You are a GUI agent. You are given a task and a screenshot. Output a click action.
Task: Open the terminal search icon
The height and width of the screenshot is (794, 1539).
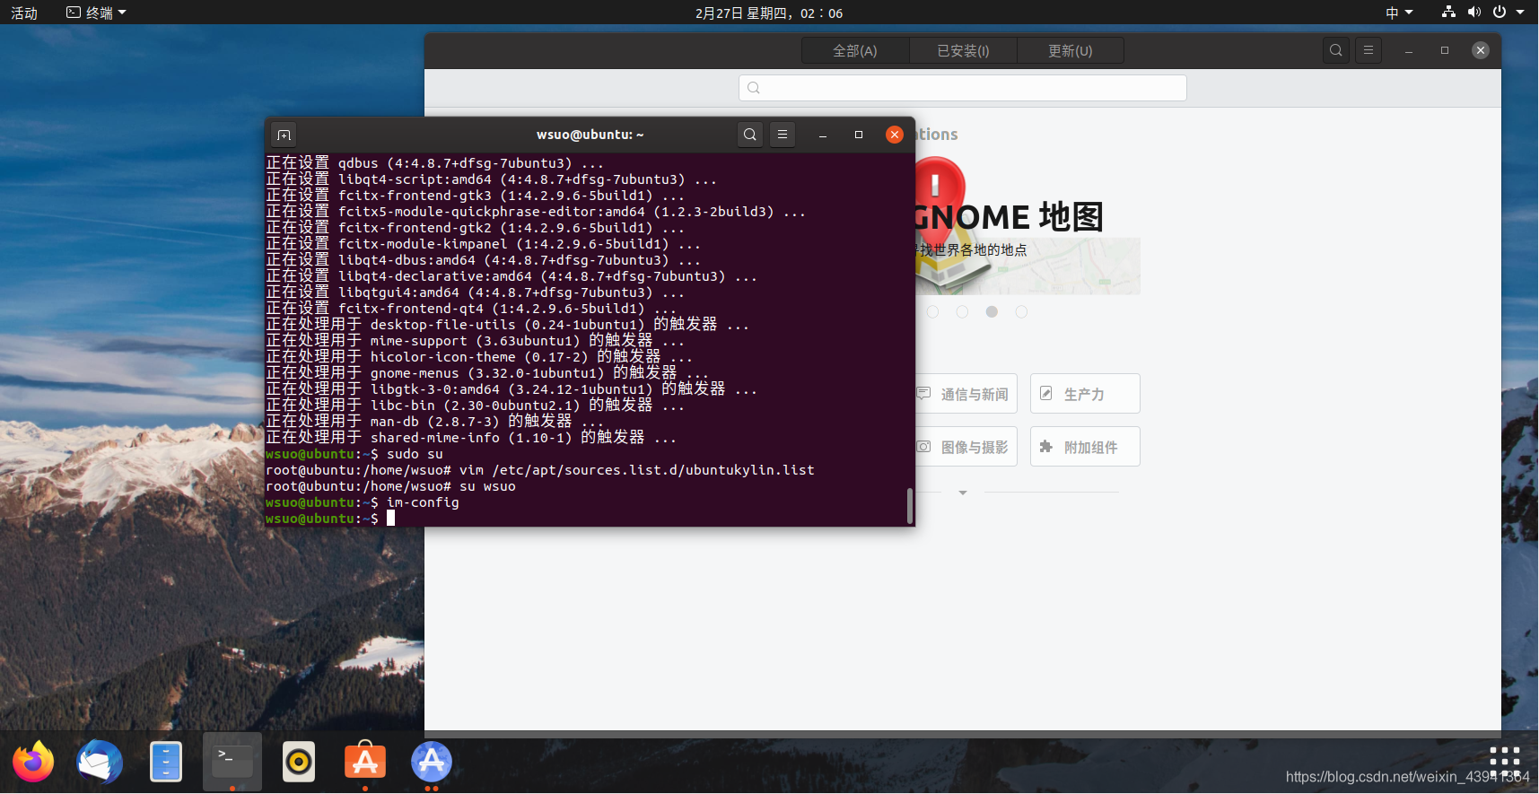[750, 135]
